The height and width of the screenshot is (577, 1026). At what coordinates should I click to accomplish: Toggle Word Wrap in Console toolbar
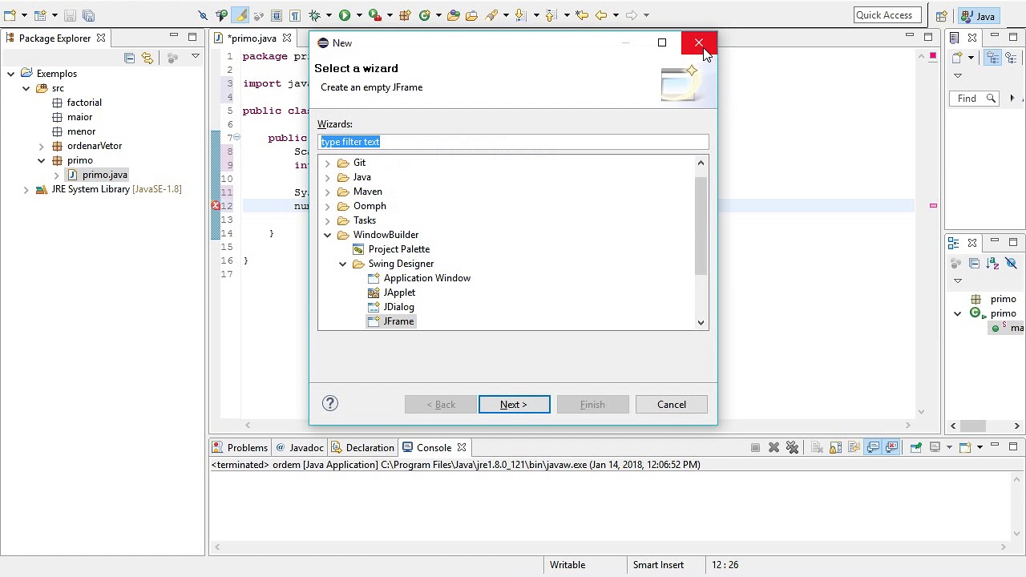coord(854,448)
